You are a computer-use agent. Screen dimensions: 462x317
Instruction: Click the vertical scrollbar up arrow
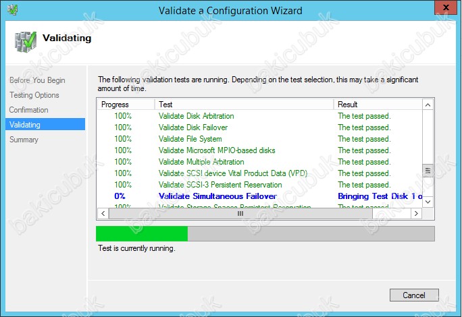(428, 105)
